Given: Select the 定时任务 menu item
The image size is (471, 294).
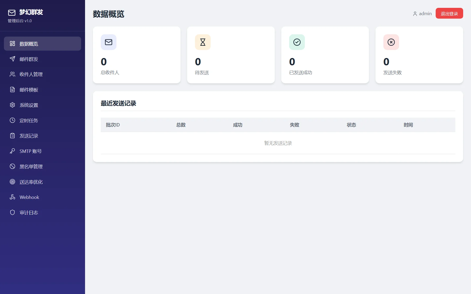Looking at the screenshot, I should 42,120.
